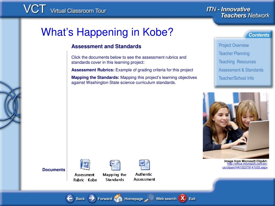Open Teacher/School Info in Contents

click(236, 78)
